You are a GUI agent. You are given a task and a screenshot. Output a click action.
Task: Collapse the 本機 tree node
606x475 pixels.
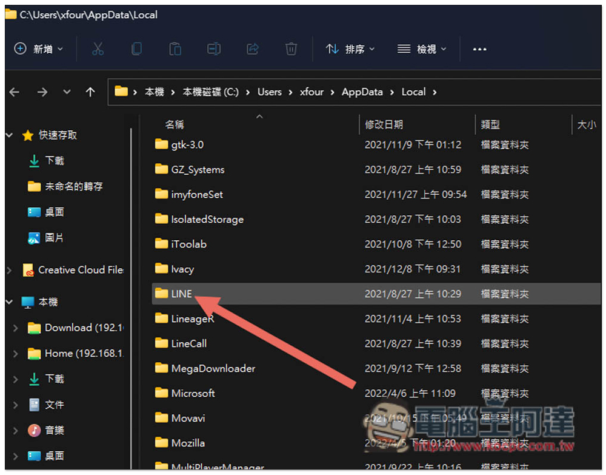click(x=9, y=302)
